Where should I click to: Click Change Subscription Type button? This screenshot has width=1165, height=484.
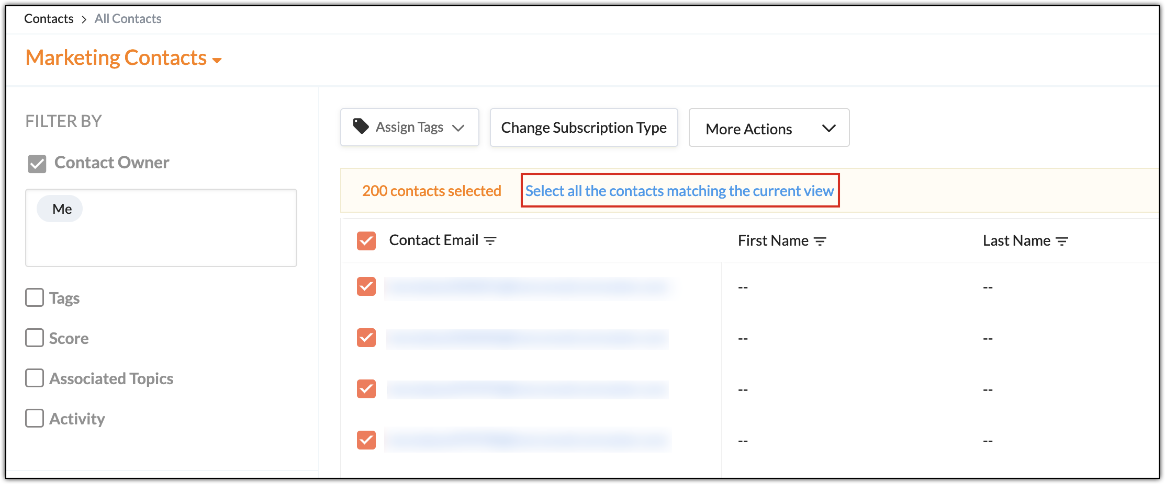coord(584,128)
